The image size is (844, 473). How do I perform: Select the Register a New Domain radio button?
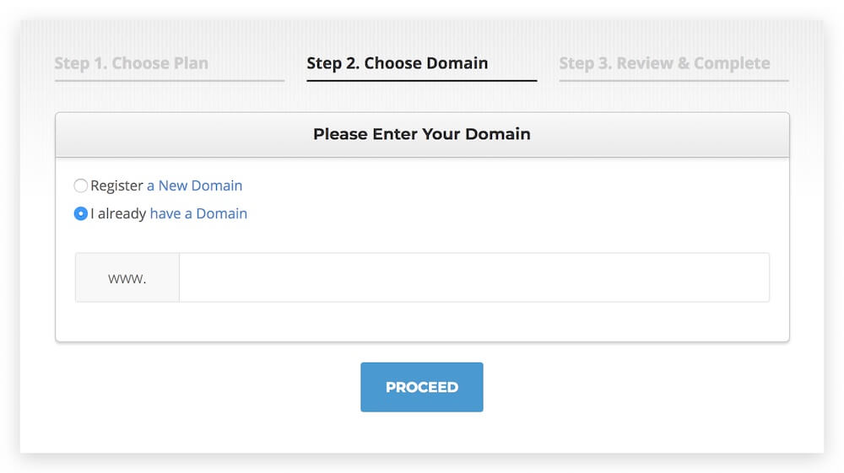(81, 185)
